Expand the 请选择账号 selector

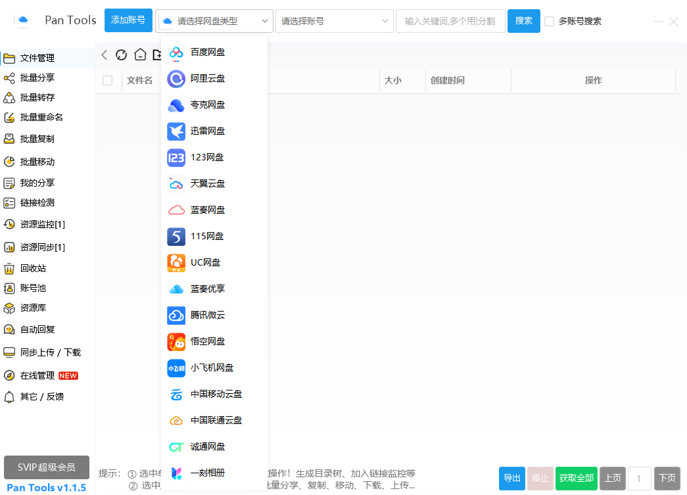click(x=334, y=20)
